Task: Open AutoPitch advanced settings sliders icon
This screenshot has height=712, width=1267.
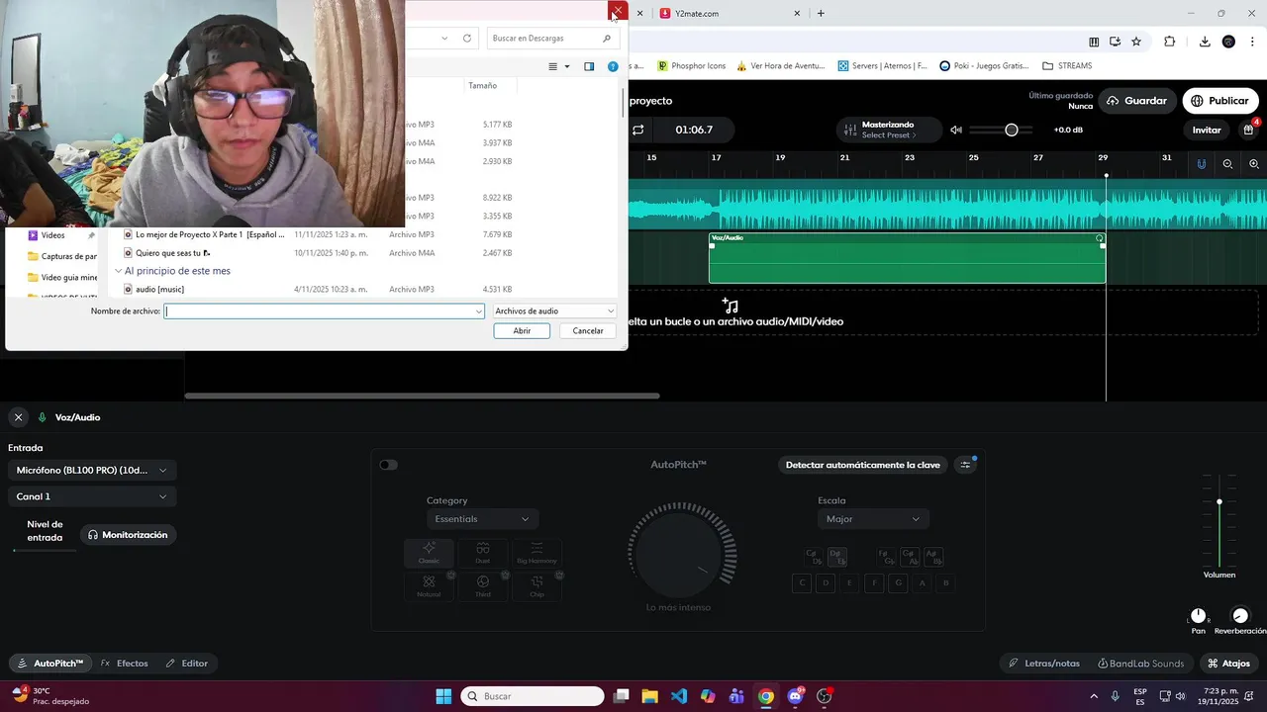Action: pyautogui.click(x=966, y=465)
